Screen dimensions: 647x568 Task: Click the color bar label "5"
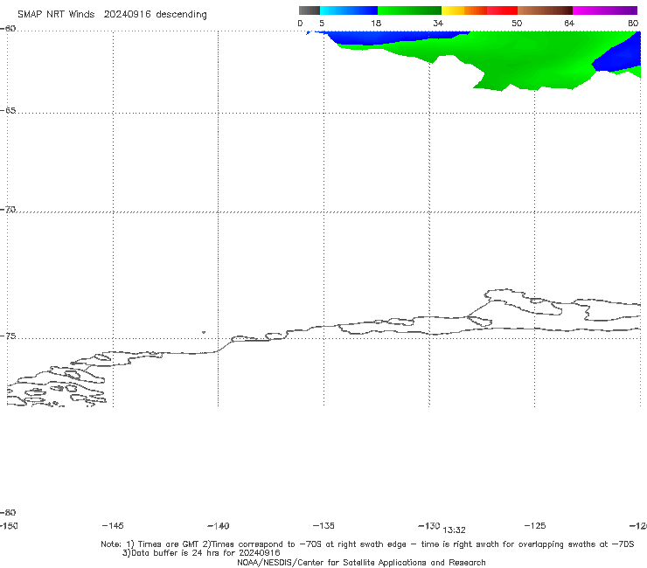coord(322,24)
